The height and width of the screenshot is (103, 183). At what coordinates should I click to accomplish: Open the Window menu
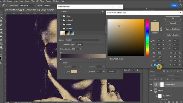click(56, 1)
